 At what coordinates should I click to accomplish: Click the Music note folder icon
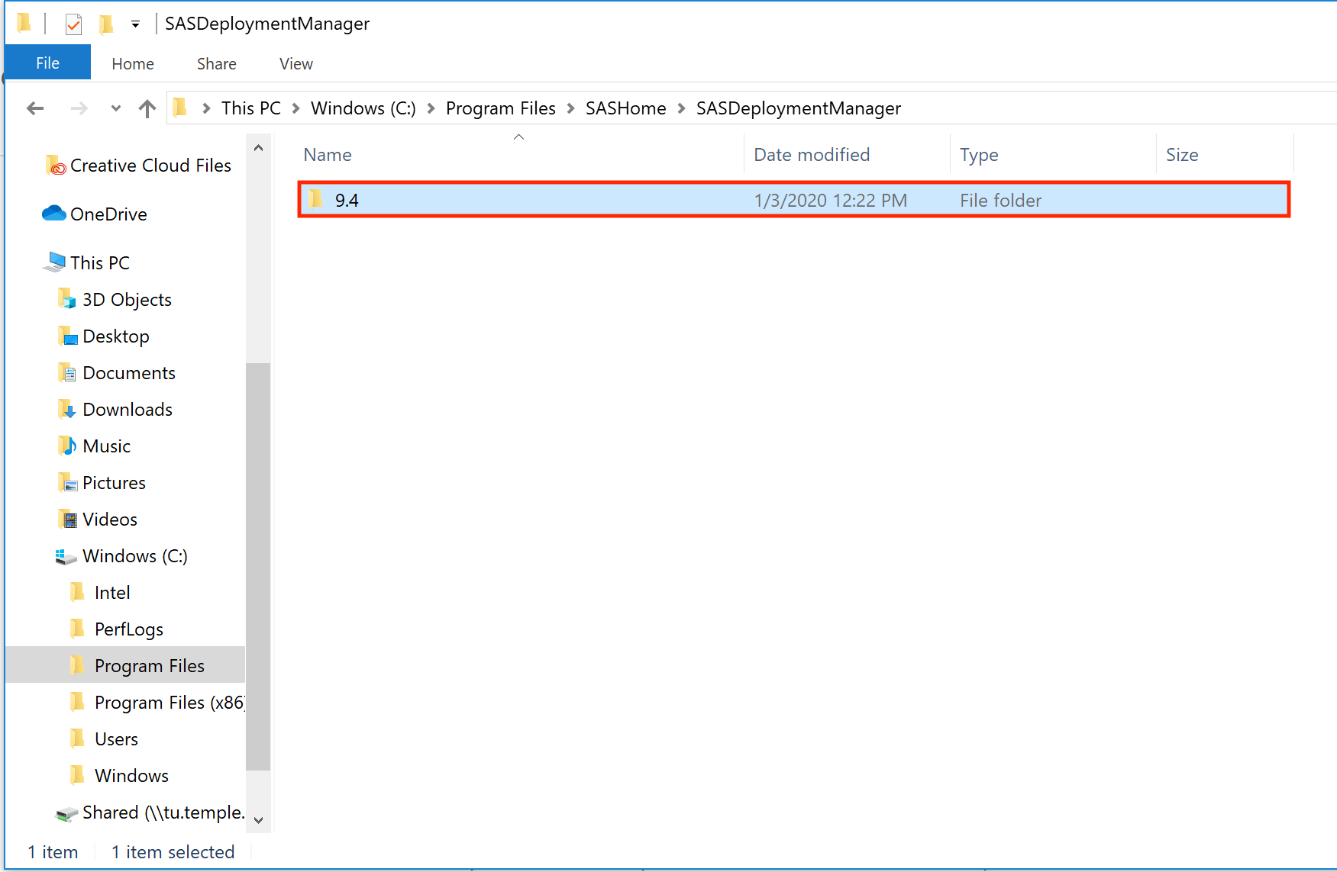67,446
